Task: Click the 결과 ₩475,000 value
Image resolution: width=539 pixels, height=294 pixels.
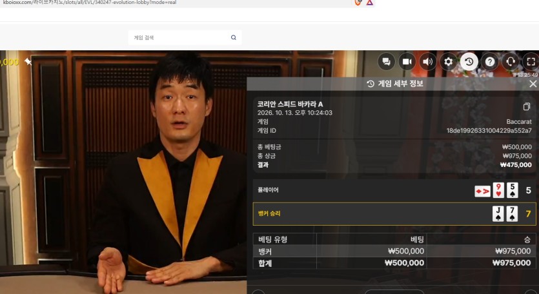Action: (516, 165)
